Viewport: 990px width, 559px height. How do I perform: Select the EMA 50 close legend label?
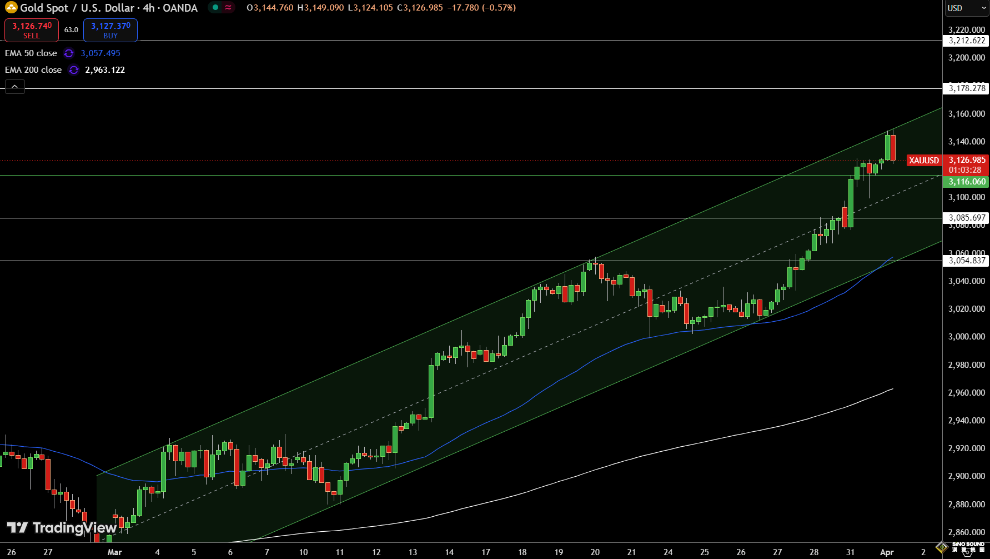point(31,53)
